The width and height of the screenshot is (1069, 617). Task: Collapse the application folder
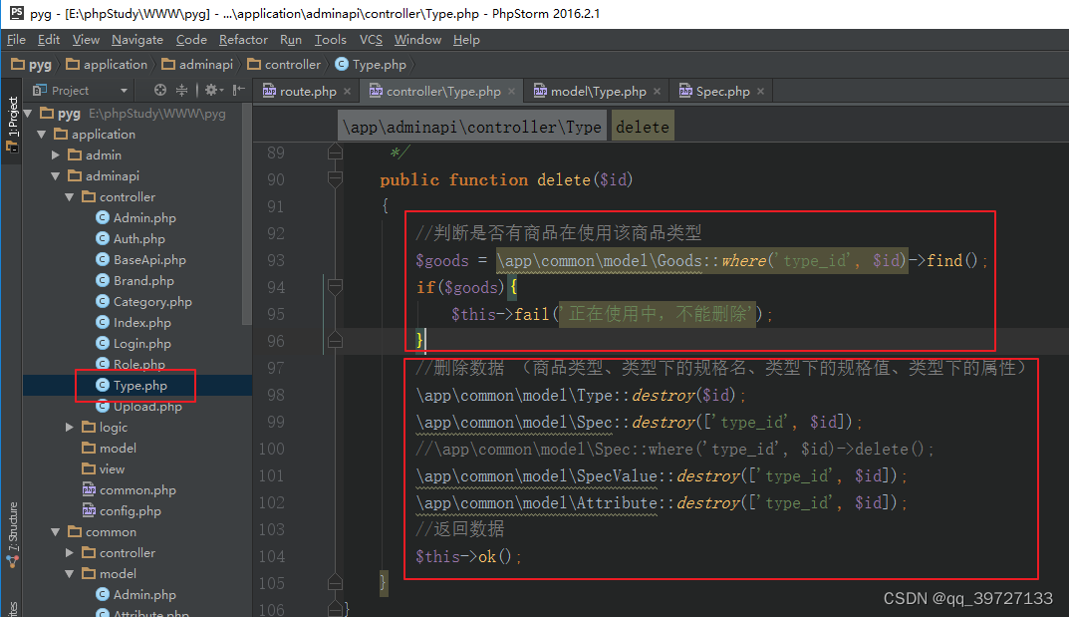pos(42,135)
